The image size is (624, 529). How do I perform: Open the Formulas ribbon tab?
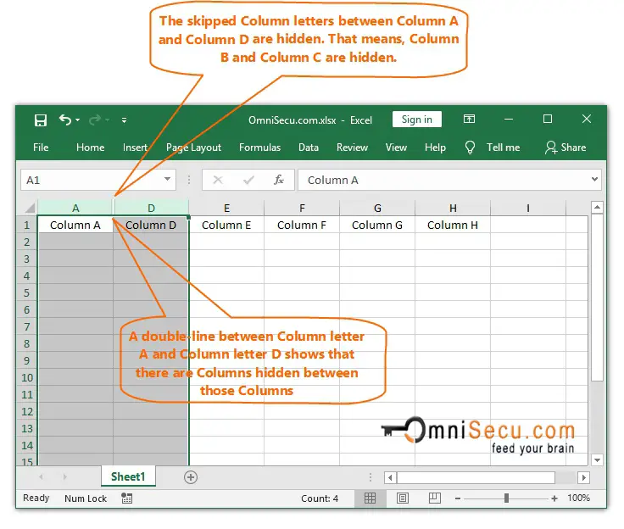259,148
